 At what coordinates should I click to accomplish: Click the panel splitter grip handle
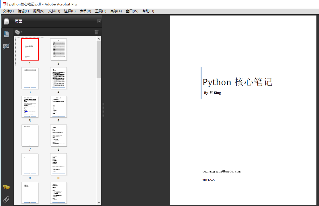click(103, 110)
